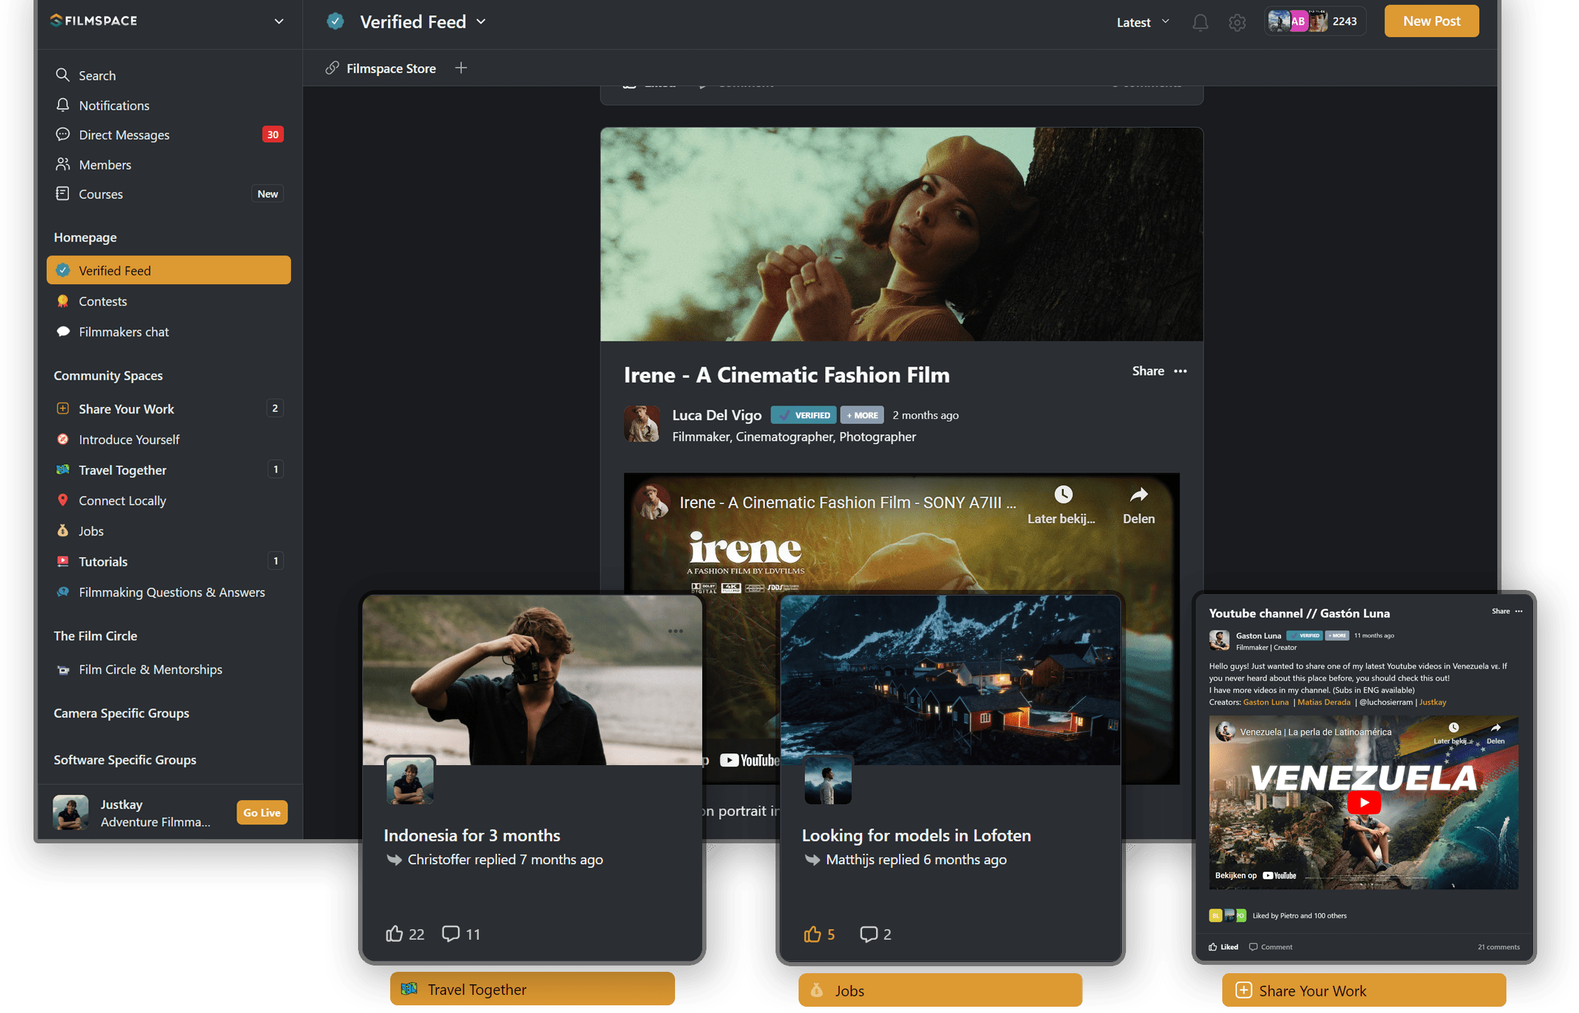Open the Introduce Yourself space
The image size is (1579, 1013).
(x=168, y=439)
